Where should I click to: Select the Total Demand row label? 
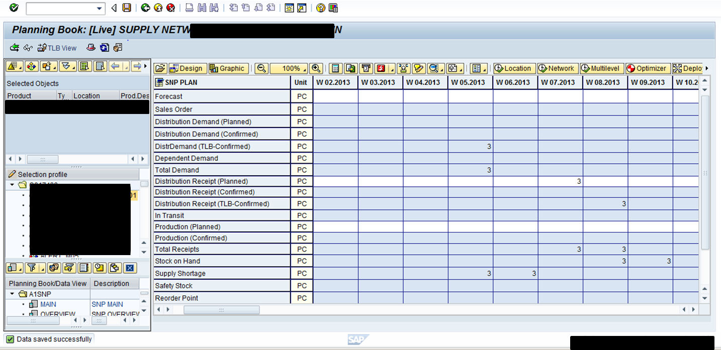[x=222, y=170]
